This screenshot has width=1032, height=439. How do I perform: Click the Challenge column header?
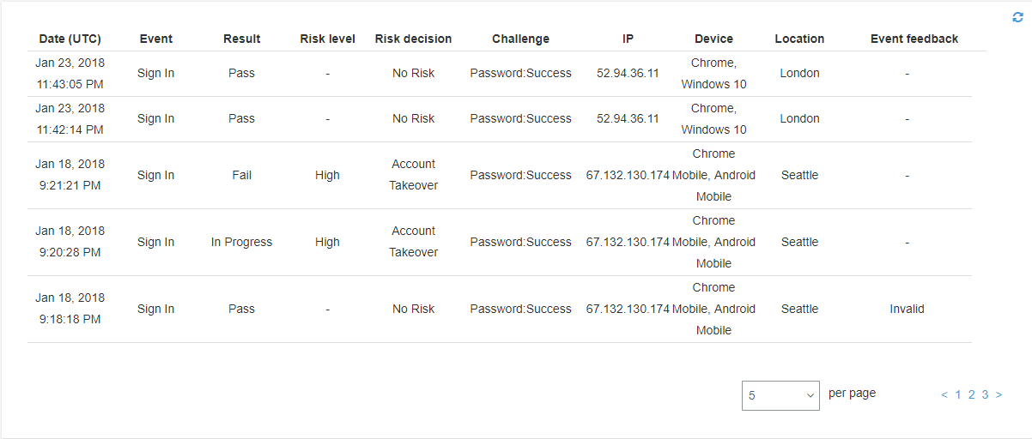pyautogui.click(x=520, y=39)
